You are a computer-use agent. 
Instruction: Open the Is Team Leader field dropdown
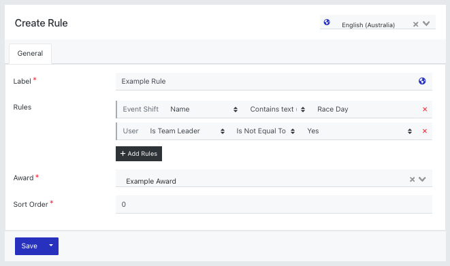click(x=187, y=131)
